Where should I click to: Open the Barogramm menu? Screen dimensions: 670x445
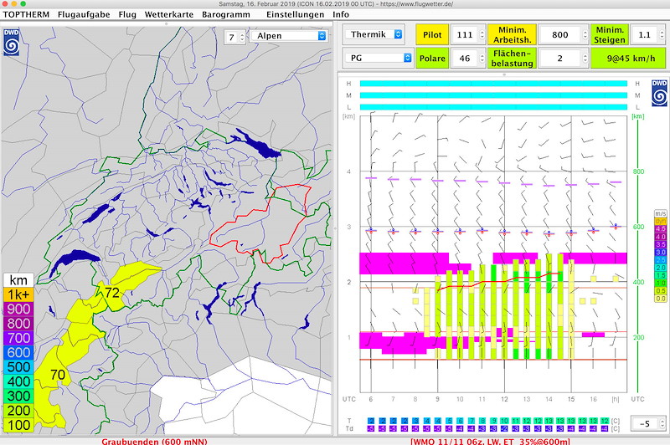pyautogui.click(x=226, y=14)
